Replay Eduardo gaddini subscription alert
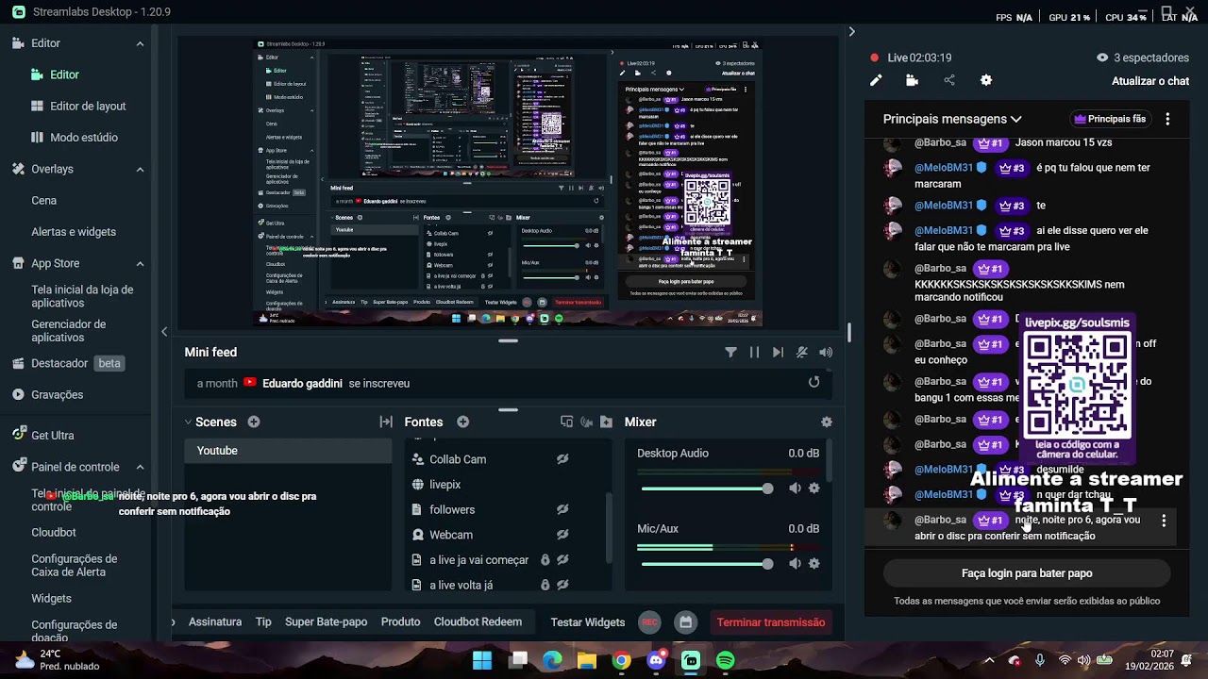The height and width of the screenshot is (679, 1208). pyautogui.click(x=814, y=382)
